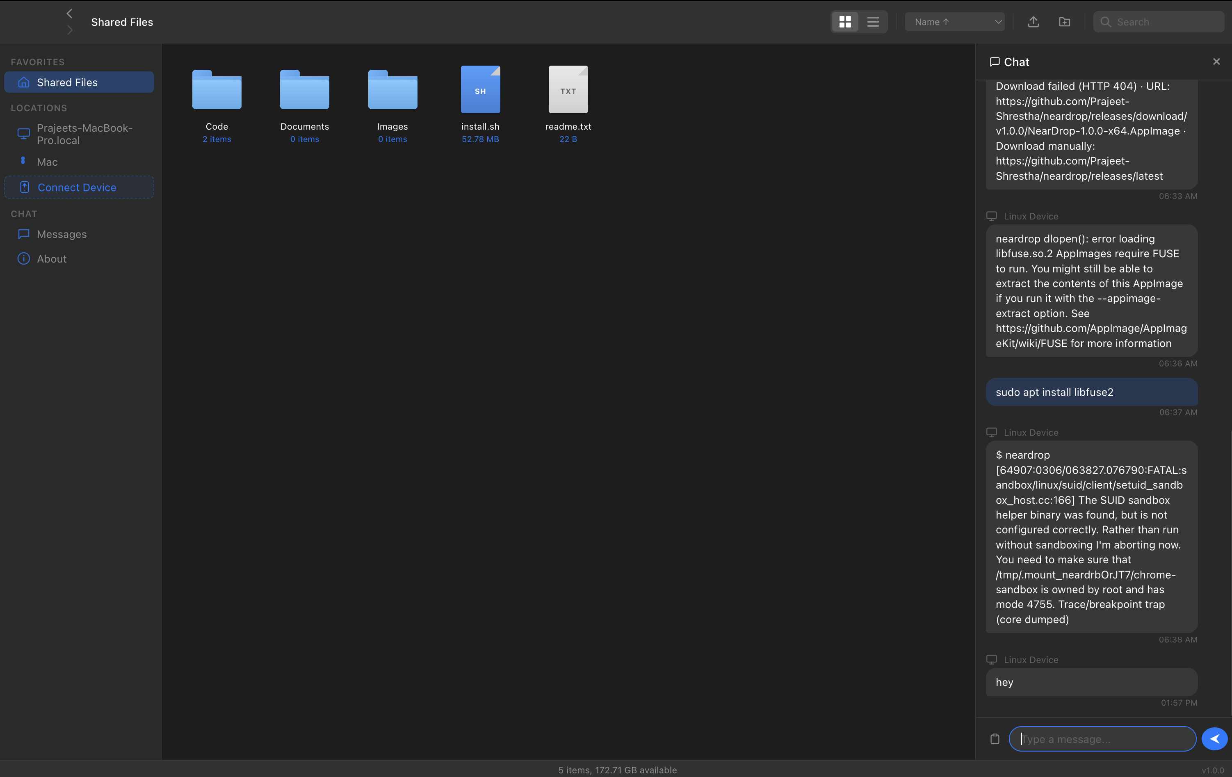Expand forward navigation chevron
This screenshot has width=1232, height=777.
coord(70,30)
